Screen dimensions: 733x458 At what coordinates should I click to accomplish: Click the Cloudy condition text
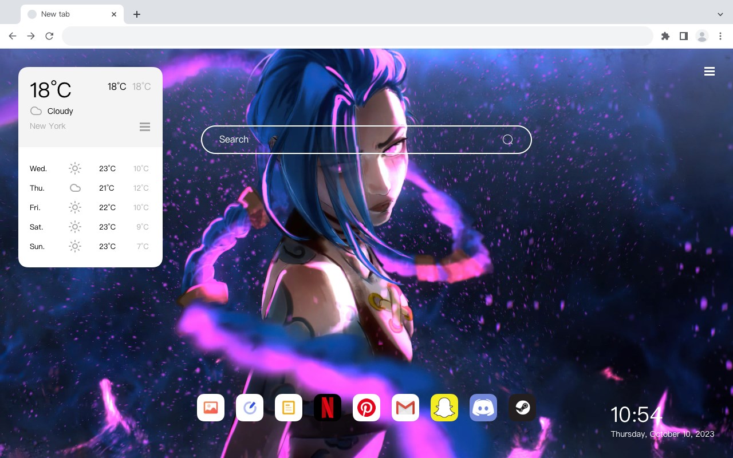click(60, 111)
